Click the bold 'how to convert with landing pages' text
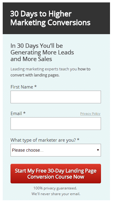Screen dimensions: 113x203 tap(50, 72)
